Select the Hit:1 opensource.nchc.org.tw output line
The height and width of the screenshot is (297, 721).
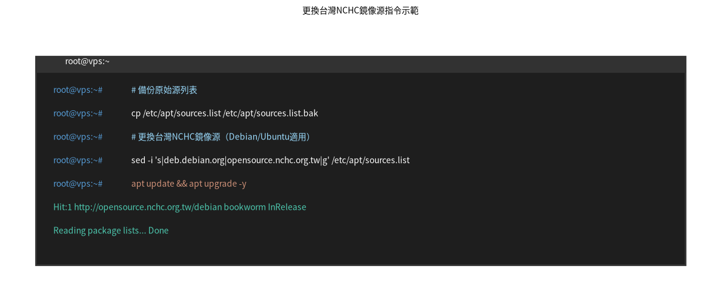180,207
